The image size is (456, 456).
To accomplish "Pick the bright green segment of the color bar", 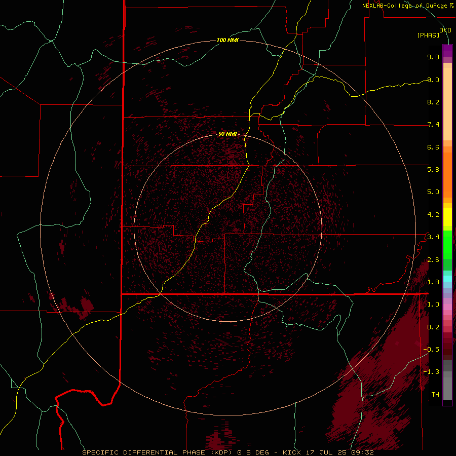I will tap(447, 244).
